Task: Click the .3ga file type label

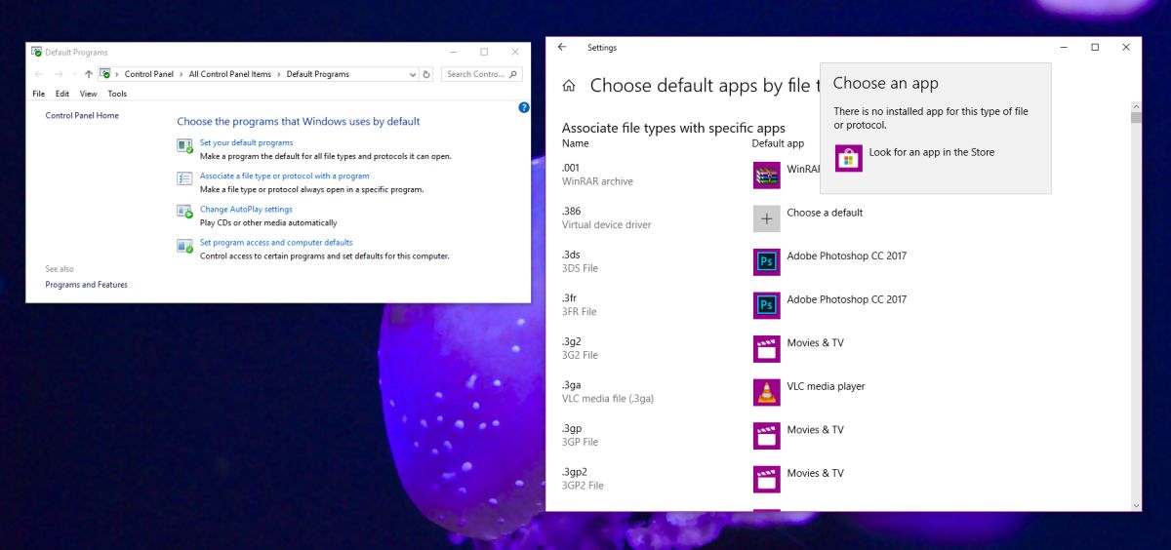Action: (573, 385)
